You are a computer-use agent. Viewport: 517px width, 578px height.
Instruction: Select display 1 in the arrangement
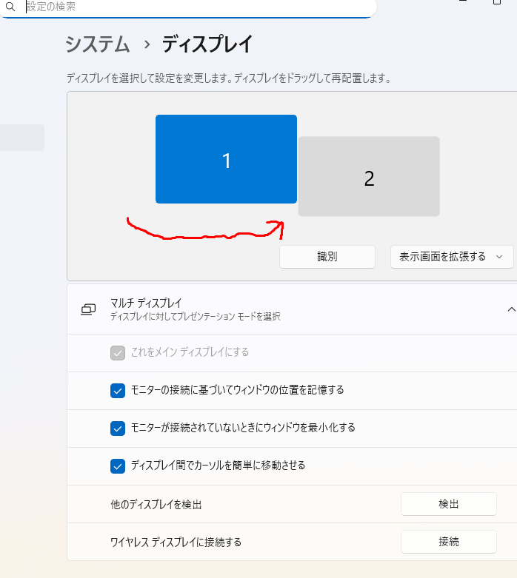(226, 159)
